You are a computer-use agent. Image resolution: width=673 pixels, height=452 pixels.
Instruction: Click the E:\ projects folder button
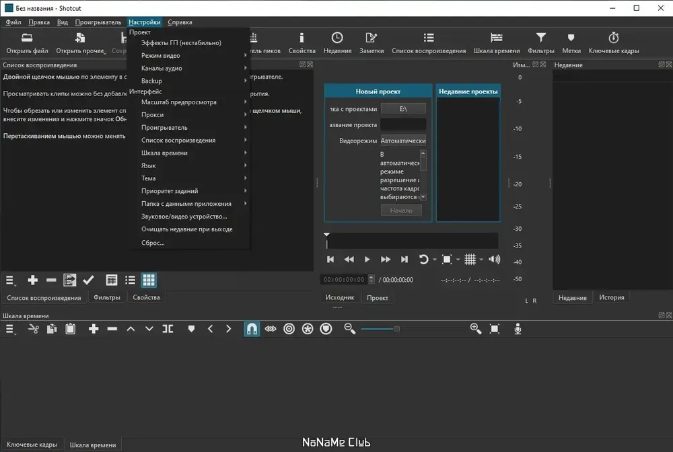403,109
